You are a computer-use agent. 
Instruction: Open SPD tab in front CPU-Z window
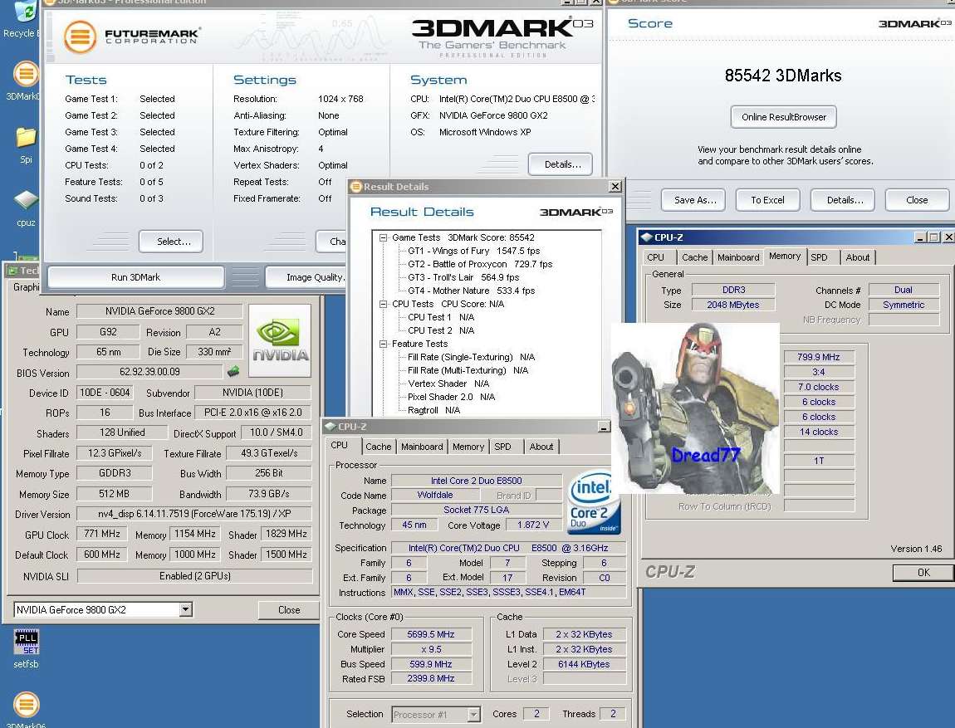(x=502, y=447)
